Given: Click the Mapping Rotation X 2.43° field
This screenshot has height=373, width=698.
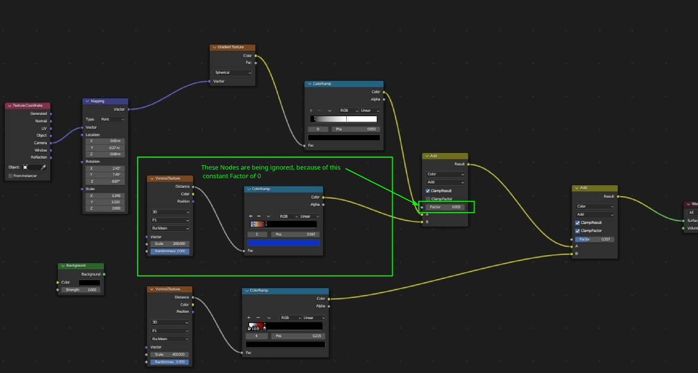Looking at the screenshot, I should (x=106, y=168).
